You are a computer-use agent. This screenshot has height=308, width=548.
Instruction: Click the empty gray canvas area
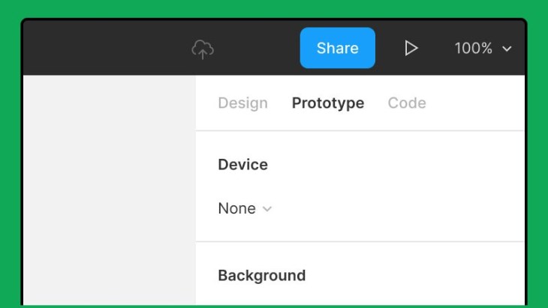[x=110, y=190]
